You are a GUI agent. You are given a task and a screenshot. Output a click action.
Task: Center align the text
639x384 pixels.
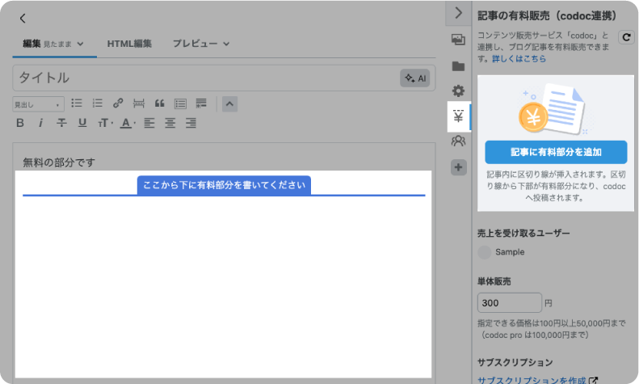170,123
